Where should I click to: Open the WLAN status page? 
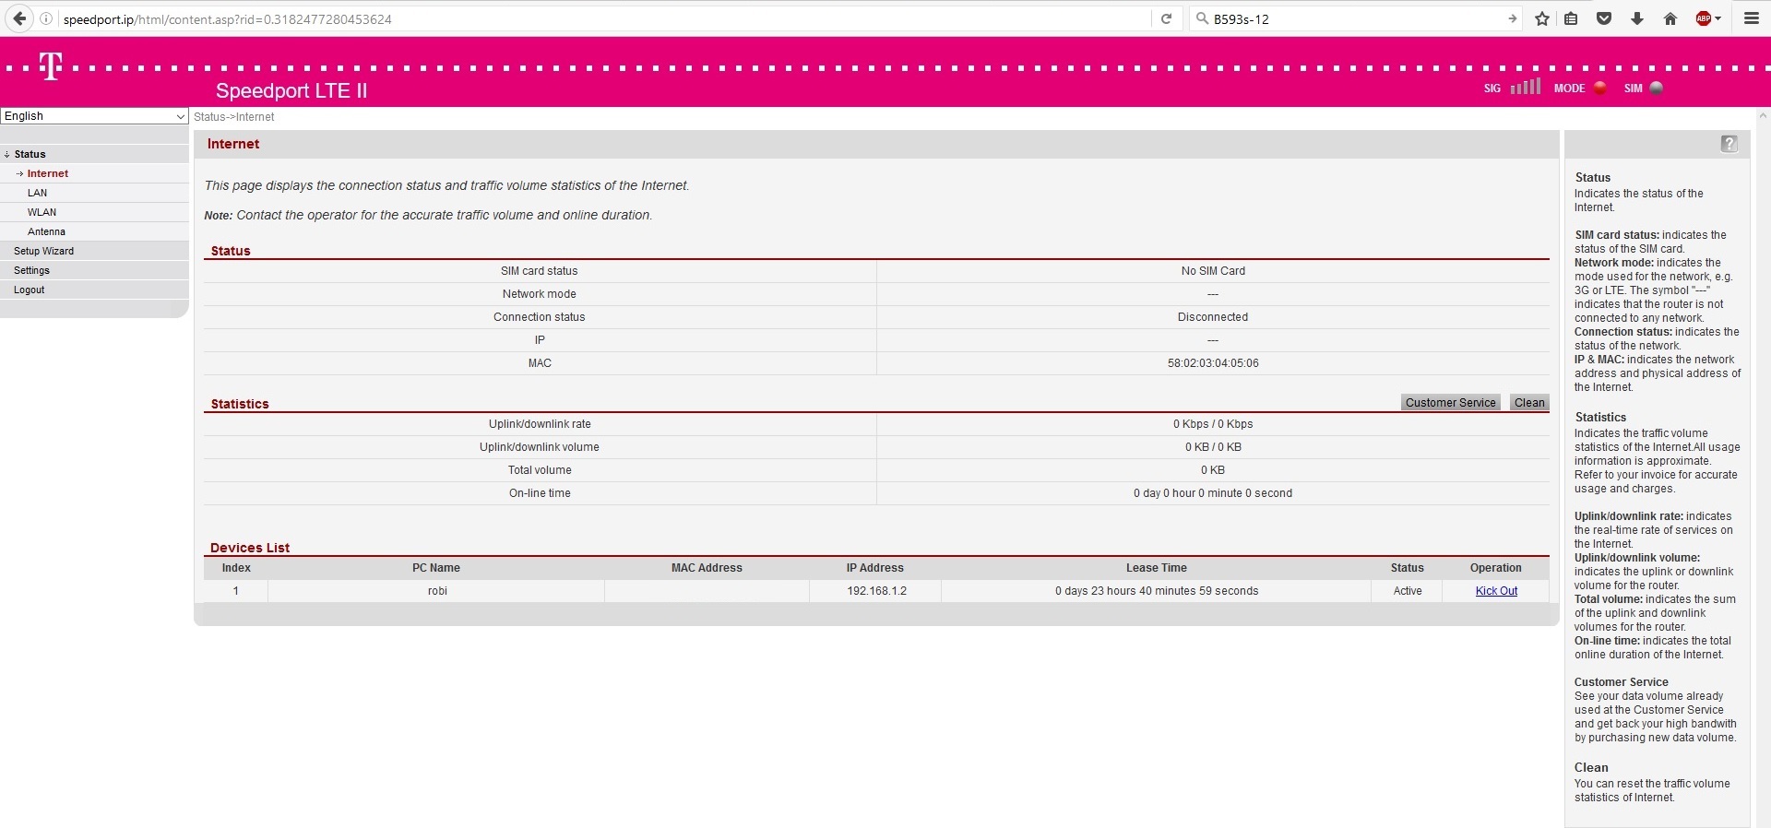[42, 212]
